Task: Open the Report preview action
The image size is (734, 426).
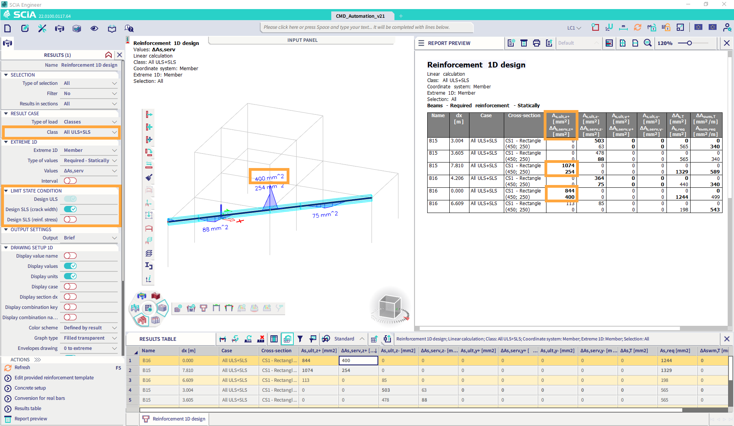Action: [x=31, y=419]
